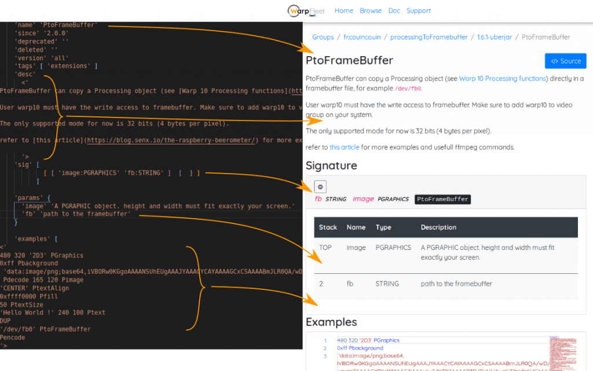Click the code minimap in Examples editor
This screenshot has width=593, height=371.
pyautogui.click(x=563, y=353)
